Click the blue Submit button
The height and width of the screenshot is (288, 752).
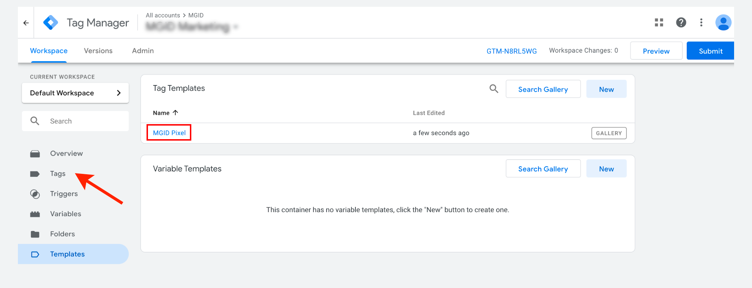click(710, 51)
